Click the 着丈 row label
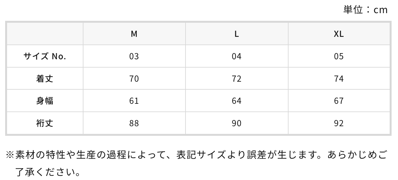 (45, 78)
